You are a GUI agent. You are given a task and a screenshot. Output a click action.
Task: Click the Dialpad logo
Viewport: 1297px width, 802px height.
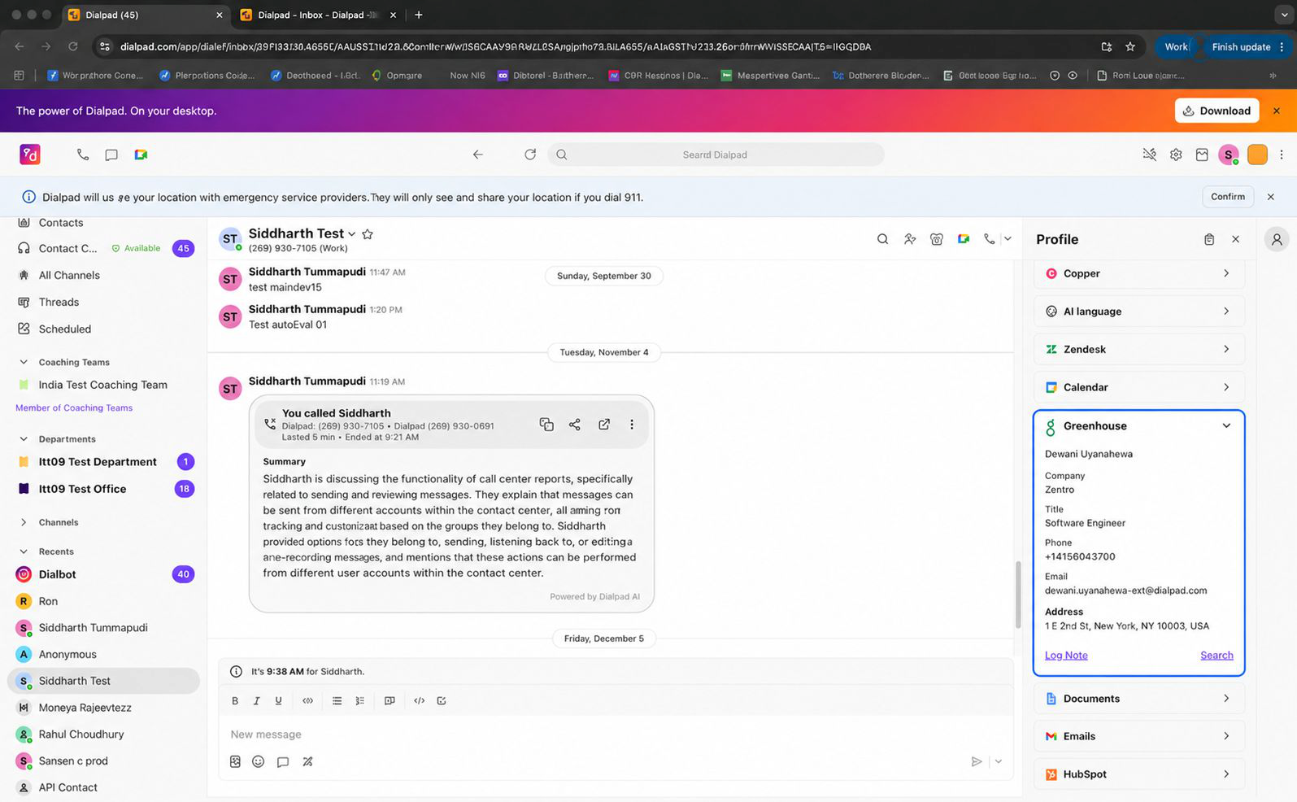pyautogui.click(x=30, y=155)
